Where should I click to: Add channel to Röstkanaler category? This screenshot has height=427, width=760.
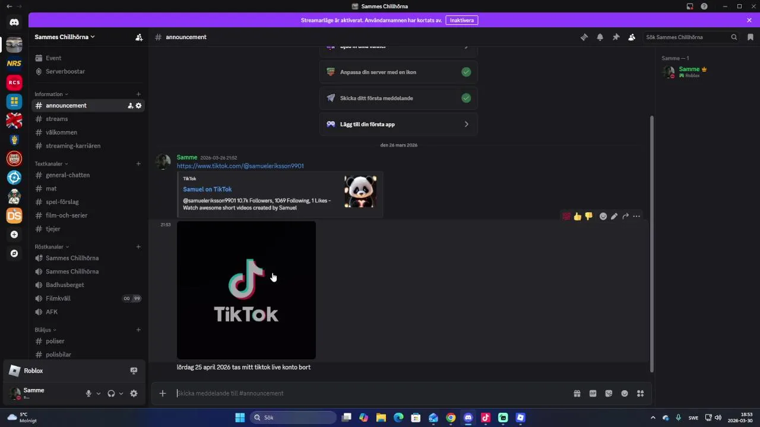point(138,247)
